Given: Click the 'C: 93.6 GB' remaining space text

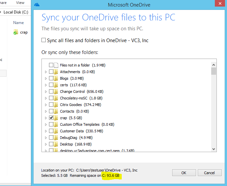Looking at the screenshot, I should [111, 175].
